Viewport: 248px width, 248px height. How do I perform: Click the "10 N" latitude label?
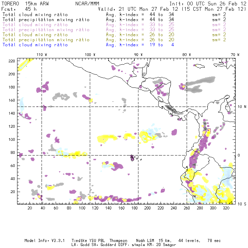pos(242,107)
